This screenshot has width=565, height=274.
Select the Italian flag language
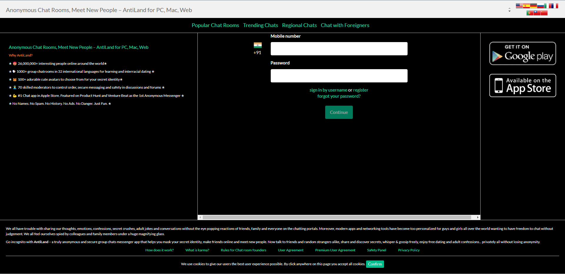(548, 6)
